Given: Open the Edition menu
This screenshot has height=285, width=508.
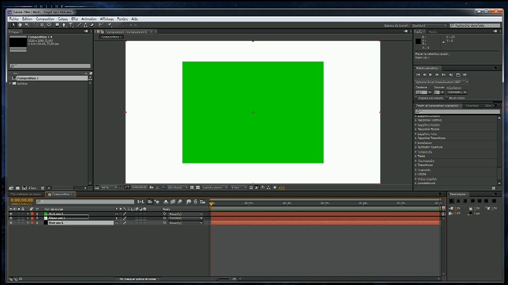Looking at the screenshot, I should click(27, 19).
